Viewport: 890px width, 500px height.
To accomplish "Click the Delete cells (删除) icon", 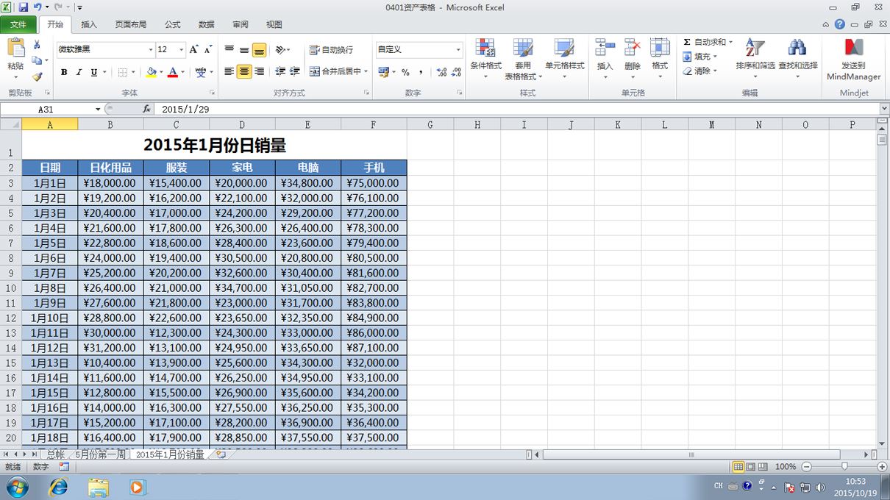I will pyautogui.click(x=633, y=49).
